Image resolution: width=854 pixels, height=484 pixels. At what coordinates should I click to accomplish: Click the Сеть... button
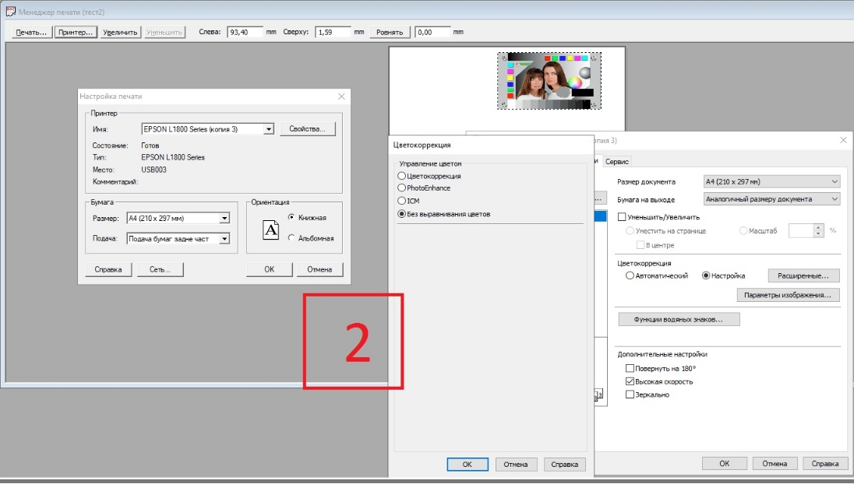click(161, 269)
